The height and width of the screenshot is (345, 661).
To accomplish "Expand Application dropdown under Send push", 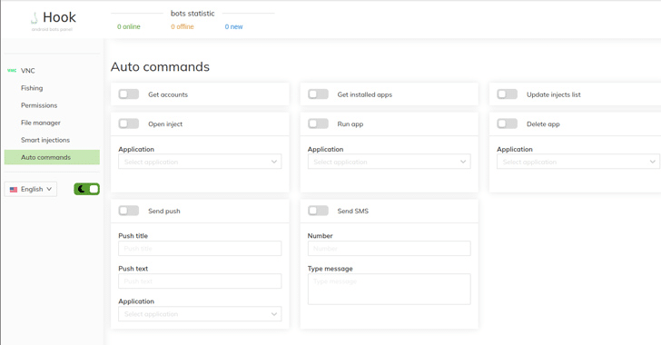I will pyautogui.click(x=200, y=314).
